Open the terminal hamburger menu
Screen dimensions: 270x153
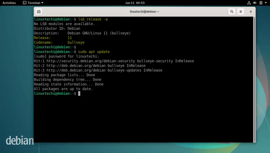(240, 12)
